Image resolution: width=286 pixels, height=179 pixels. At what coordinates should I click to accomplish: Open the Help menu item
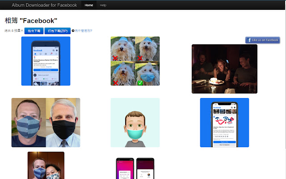(103, 5)
